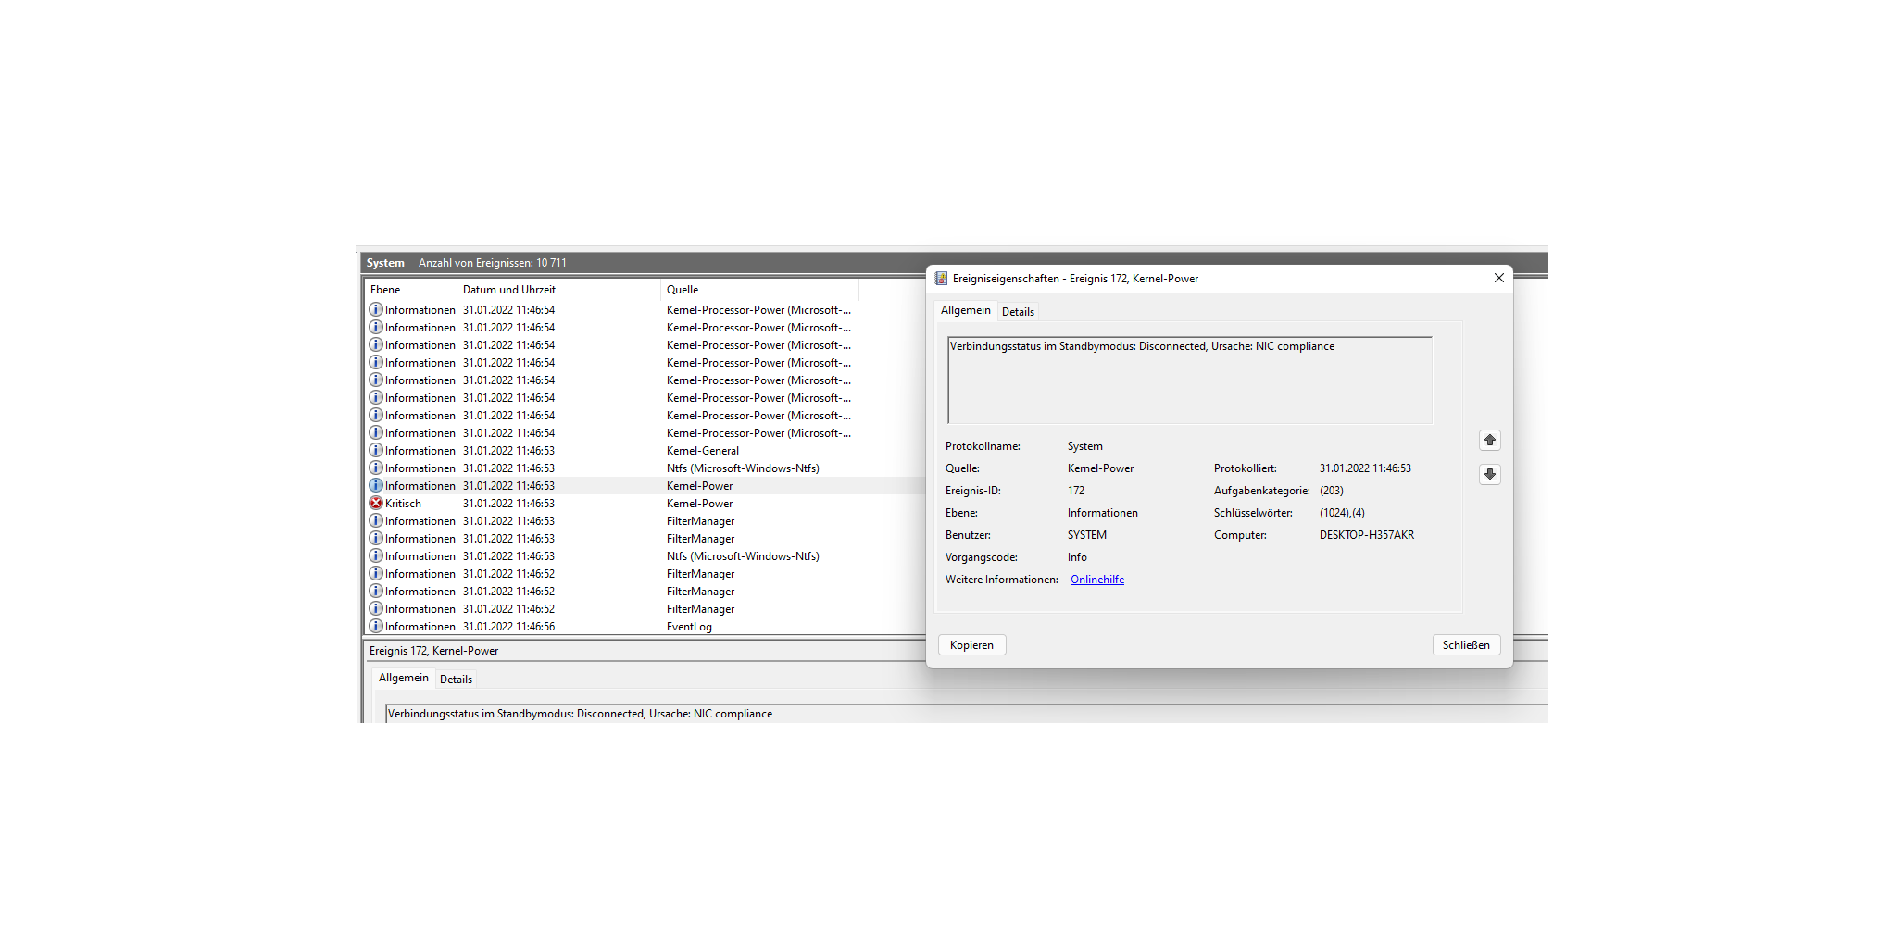Click the Ereignis-ID value 172
1904x948 pixels.
click(x=1075, y=491)
